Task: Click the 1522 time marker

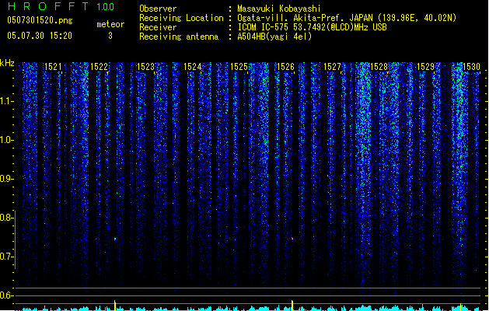Action: point(99,67)
